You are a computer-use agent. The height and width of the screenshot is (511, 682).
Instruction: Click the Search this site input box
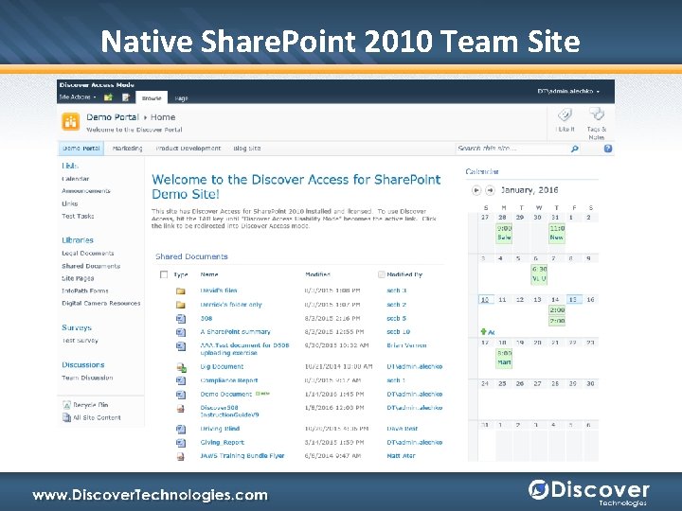tap(511, 149)
